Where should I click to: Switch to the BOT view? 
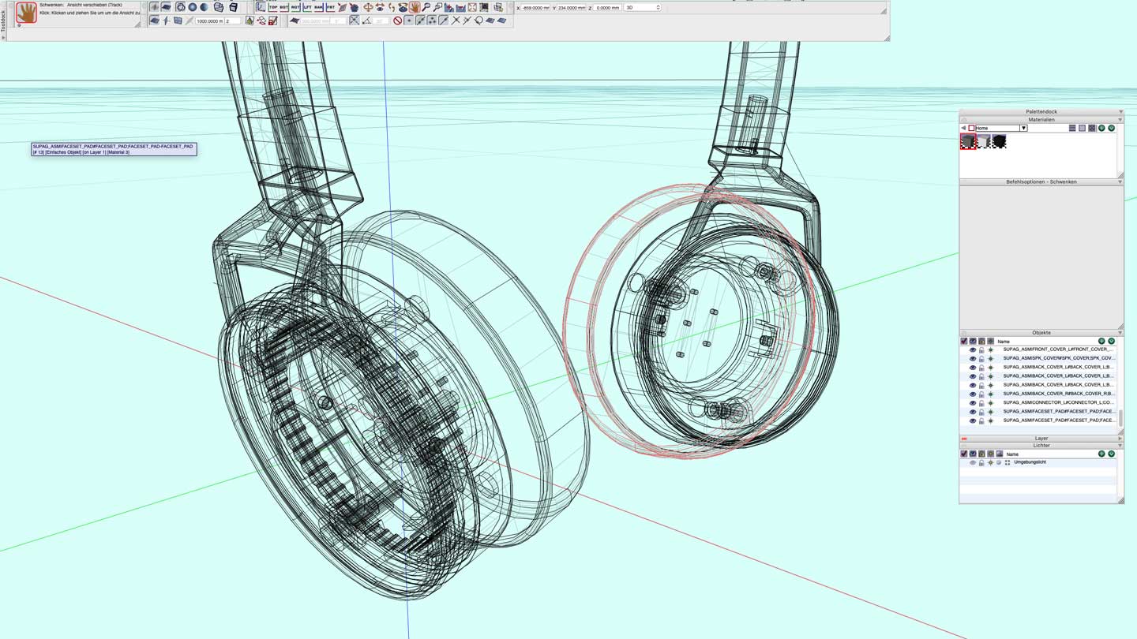coord(284,7)
